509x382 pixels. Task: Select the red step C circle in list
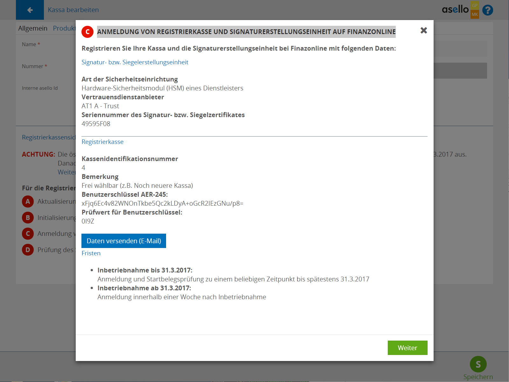click(x=28, y=234)
